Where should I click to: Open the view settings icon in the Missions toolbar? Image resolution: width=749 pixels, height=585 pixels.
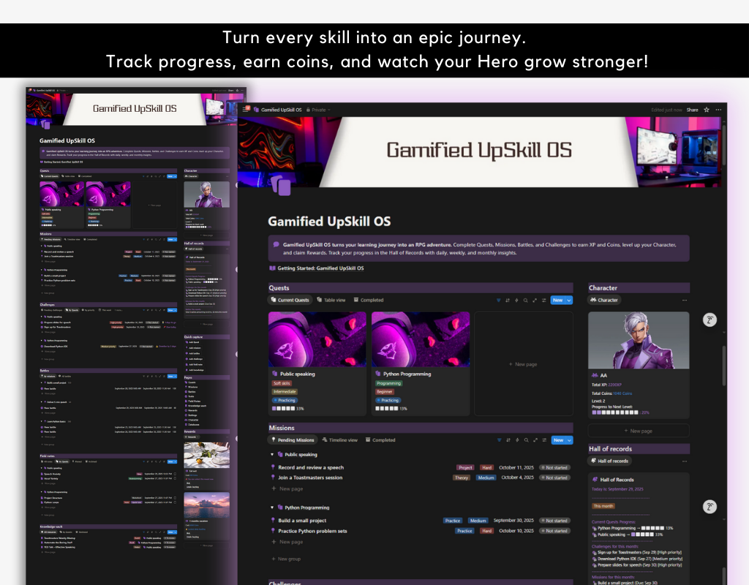pyautogui.click(x=544, y=440)
